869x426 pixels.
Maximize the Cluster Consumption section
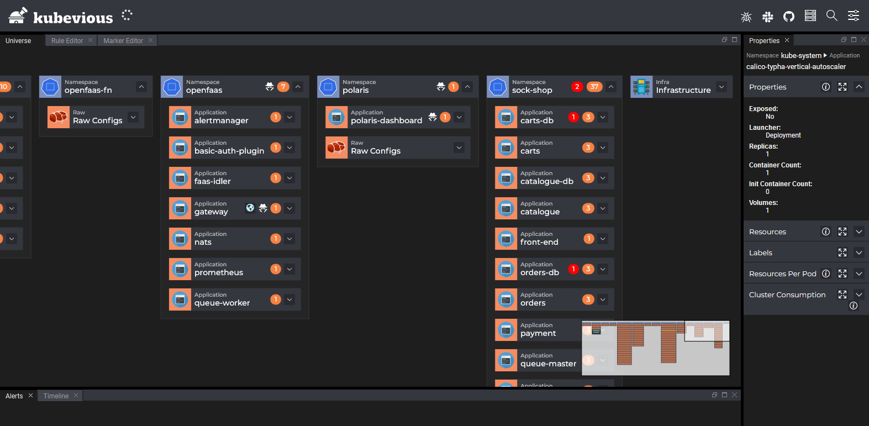click(x=842, y=294)
